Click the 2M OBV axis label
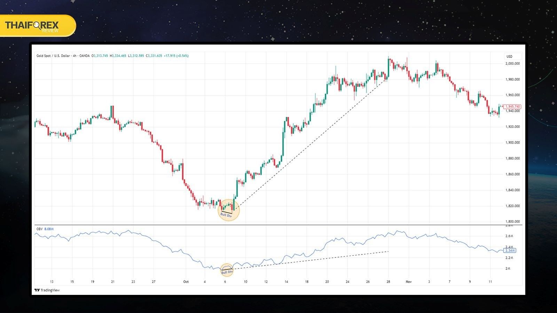557x313 pixels. (508, 268)
